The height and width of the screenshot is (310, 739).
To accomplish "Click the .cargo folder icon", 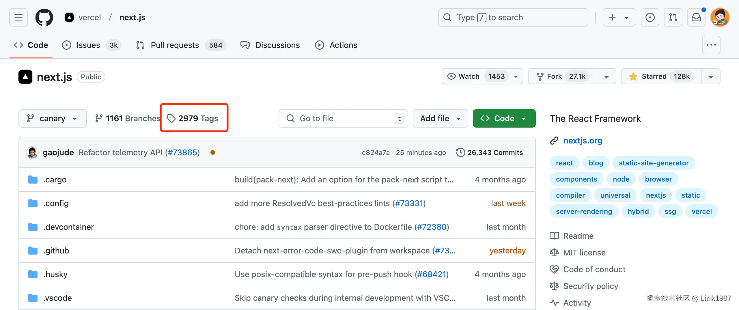I will click(33, 180).
